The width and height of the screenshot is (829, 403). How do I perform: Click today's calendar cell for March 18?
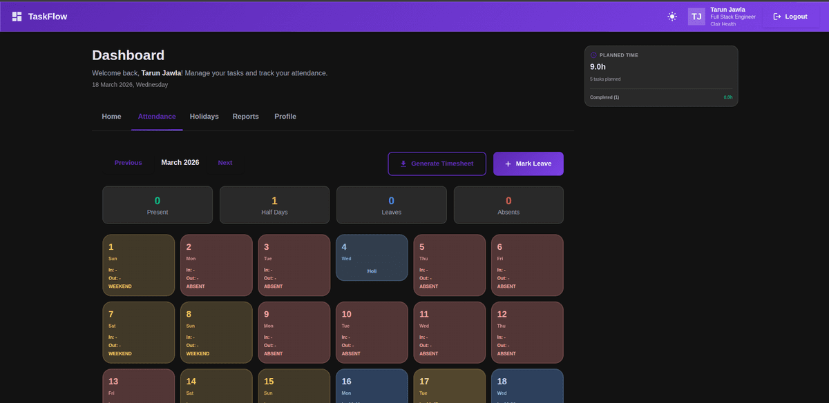tap(527, 386)
